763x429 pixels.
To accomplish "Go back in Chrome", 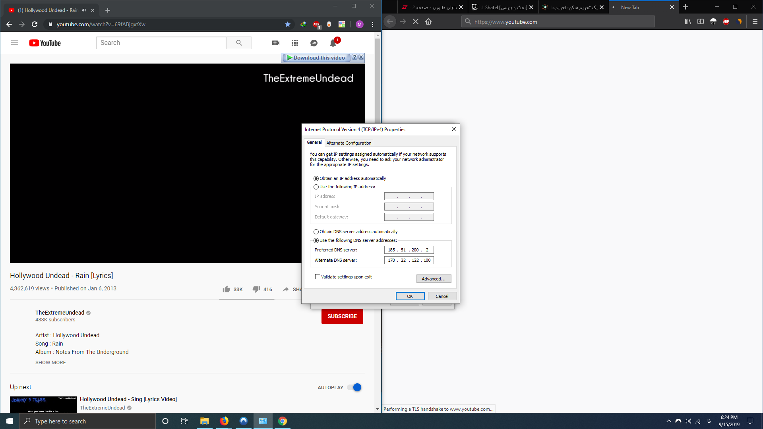I will [9, 24].
